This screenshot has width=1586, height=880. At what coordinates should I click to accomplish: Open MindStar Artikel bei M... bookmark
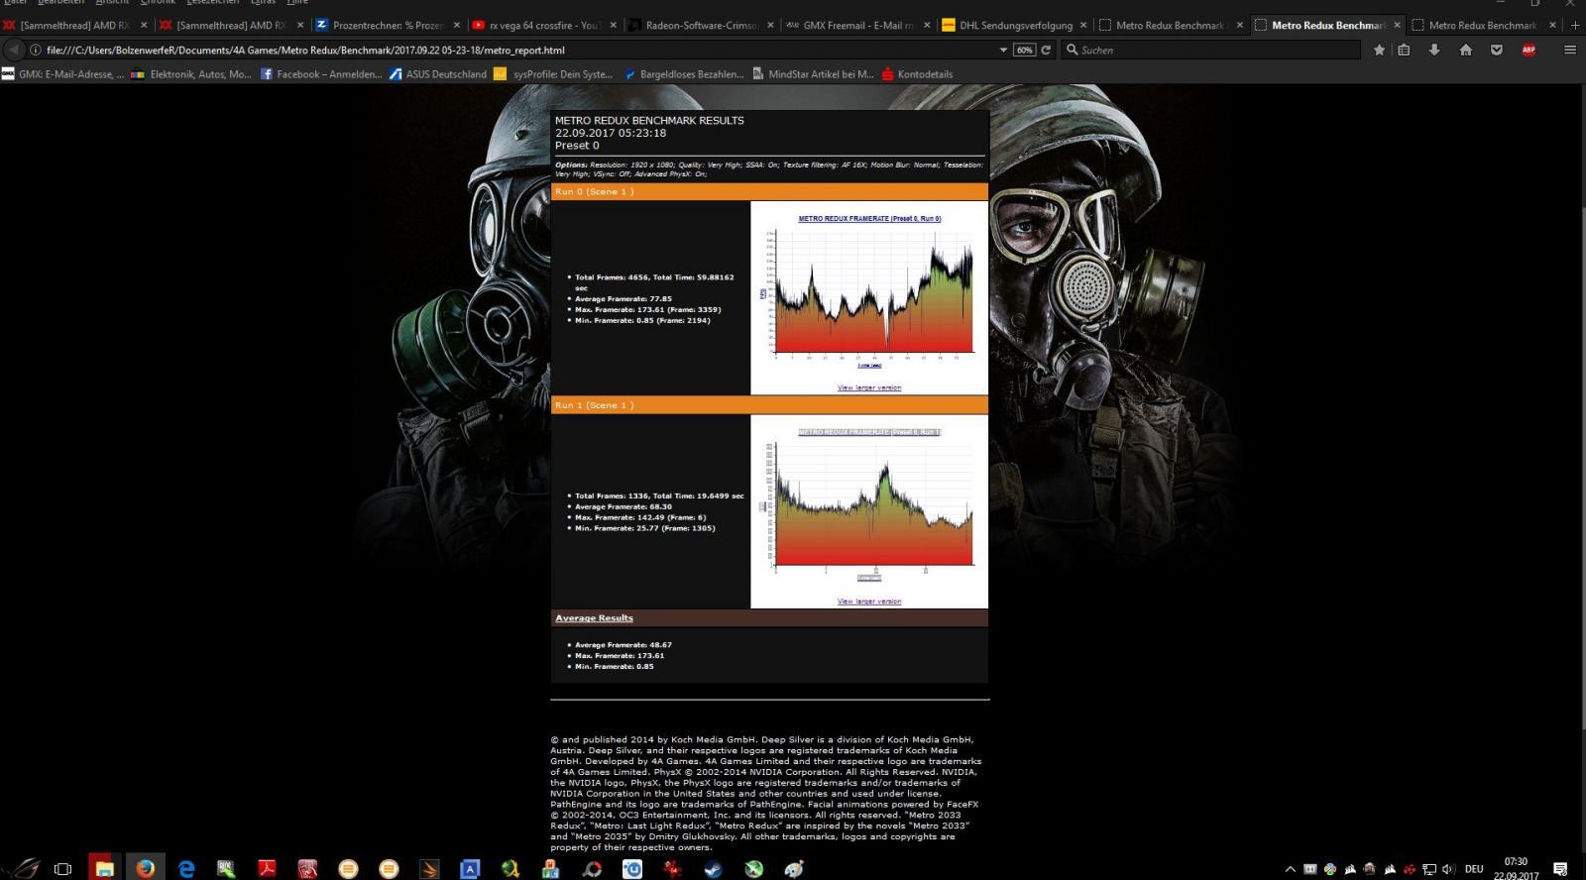pyautogui.click(x=814, y=73)
